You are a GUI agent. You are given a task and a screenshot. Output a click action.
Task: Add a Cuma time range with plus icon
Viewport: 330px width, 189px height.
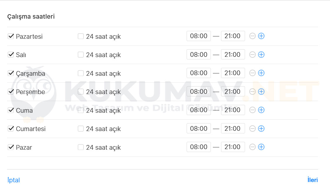261,110
